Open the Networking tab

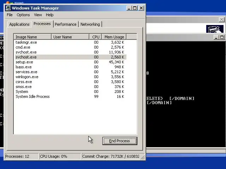point(90,24)
